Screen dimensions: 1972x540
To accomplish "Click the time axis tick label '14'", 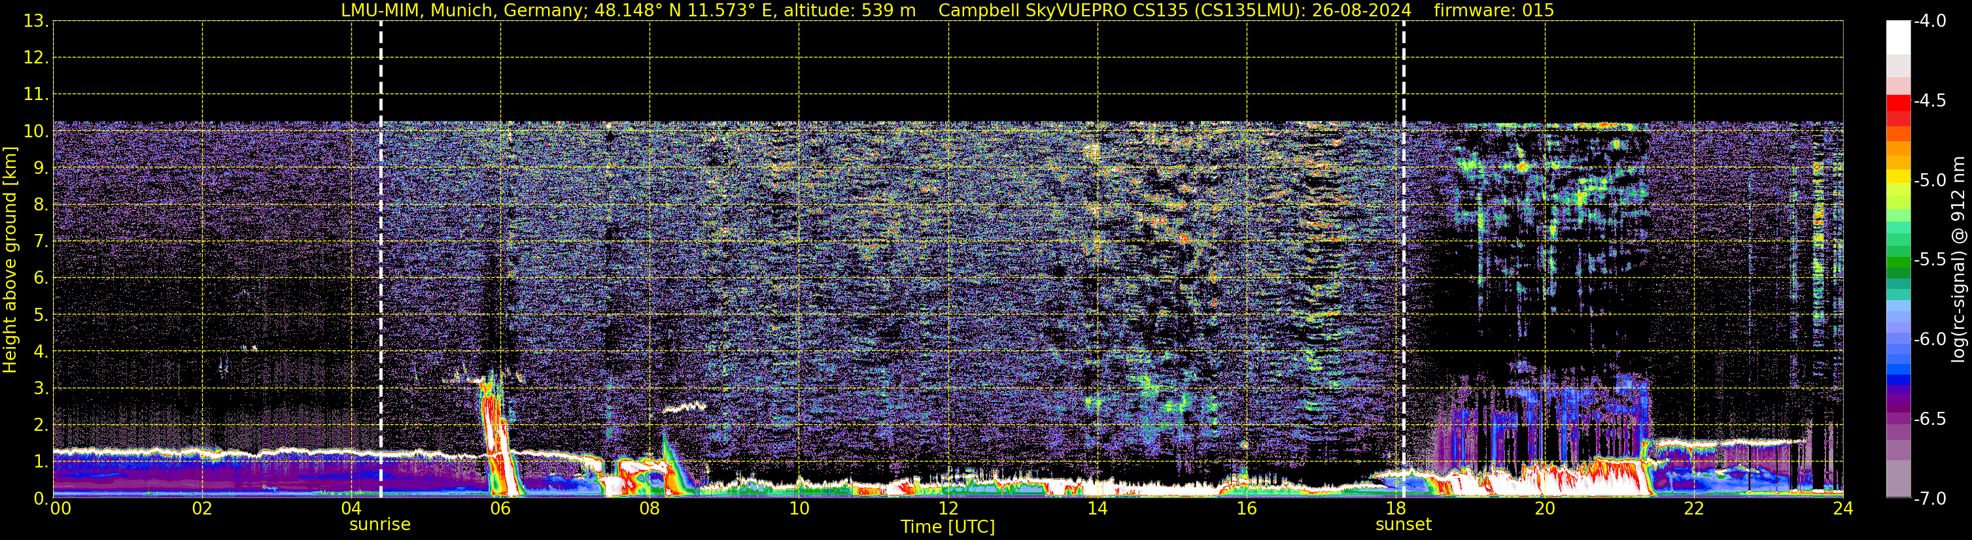I will (1098, 509).
